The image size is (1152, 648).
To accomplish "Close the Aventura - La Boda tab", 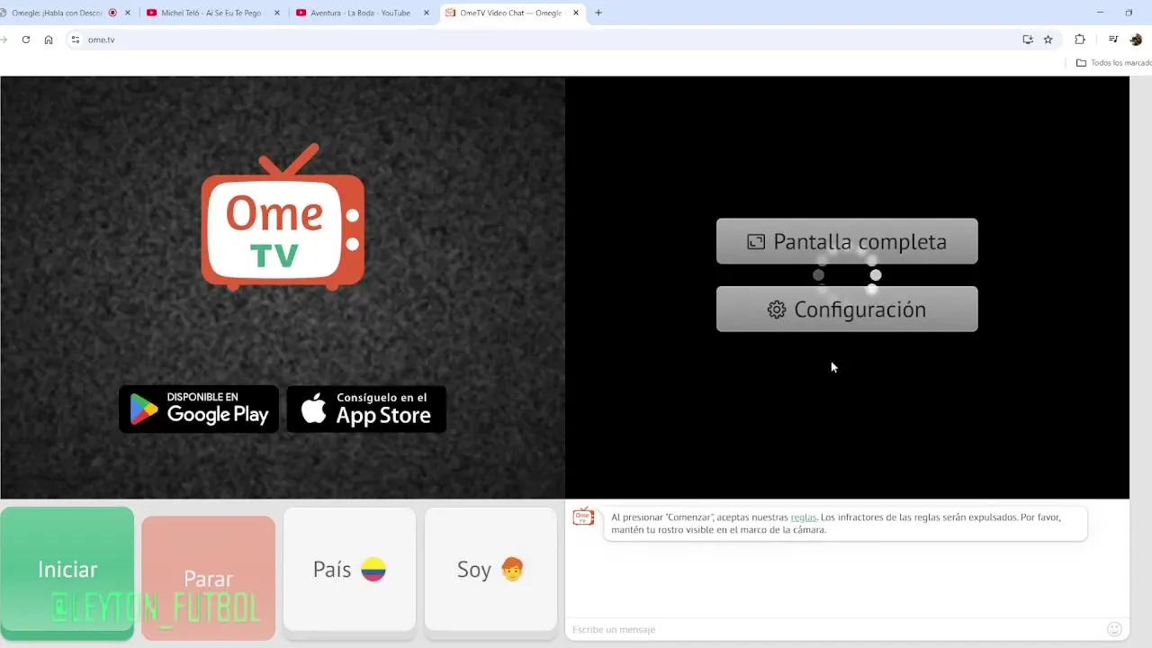I will click(x=426, y=13).
